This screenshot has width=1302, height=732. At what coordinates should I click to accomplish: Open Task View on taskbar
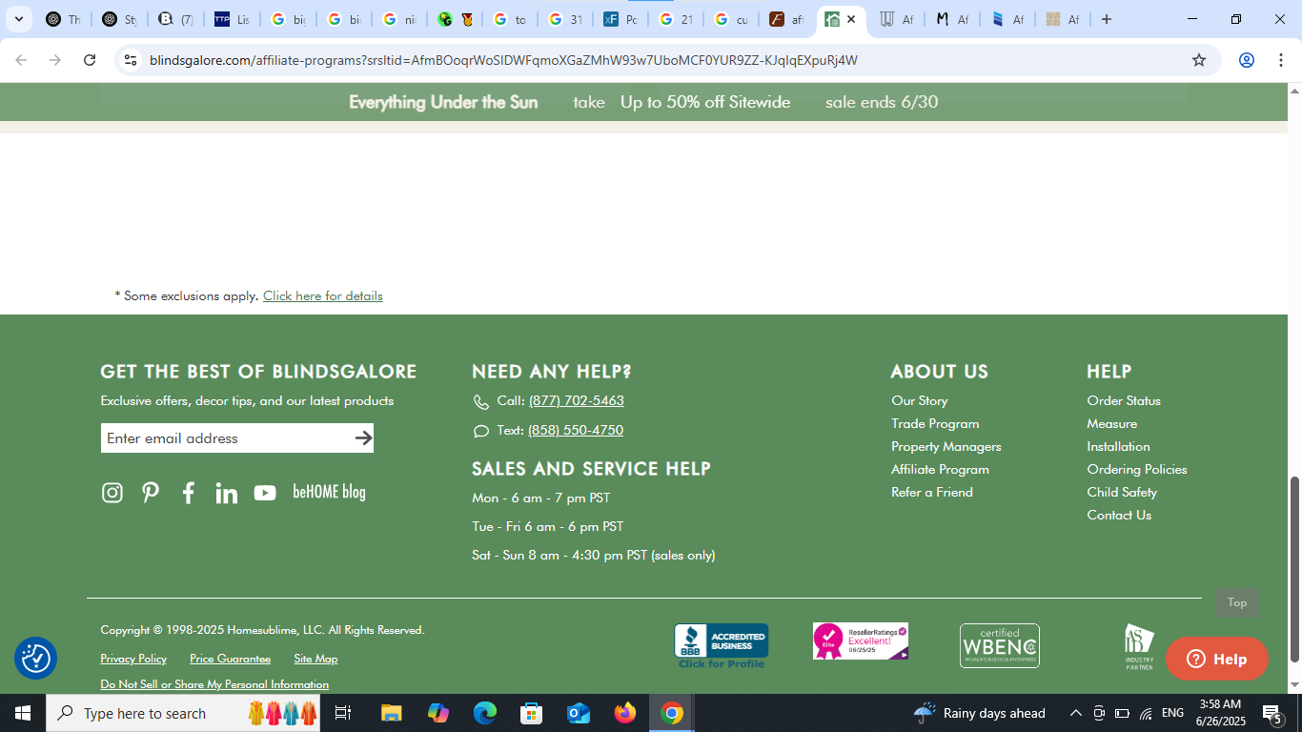click(343, 713)
